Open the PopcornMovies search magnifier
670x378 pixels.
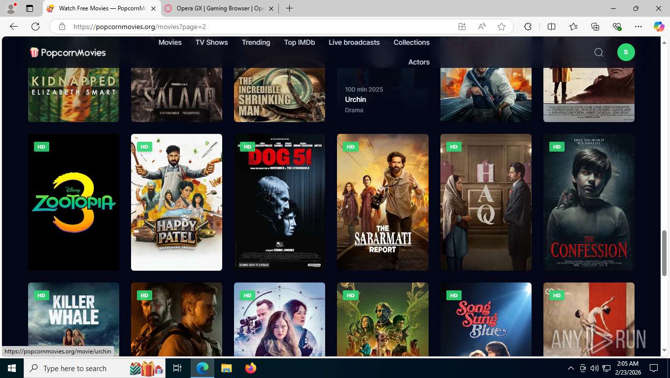pos(599,52)
